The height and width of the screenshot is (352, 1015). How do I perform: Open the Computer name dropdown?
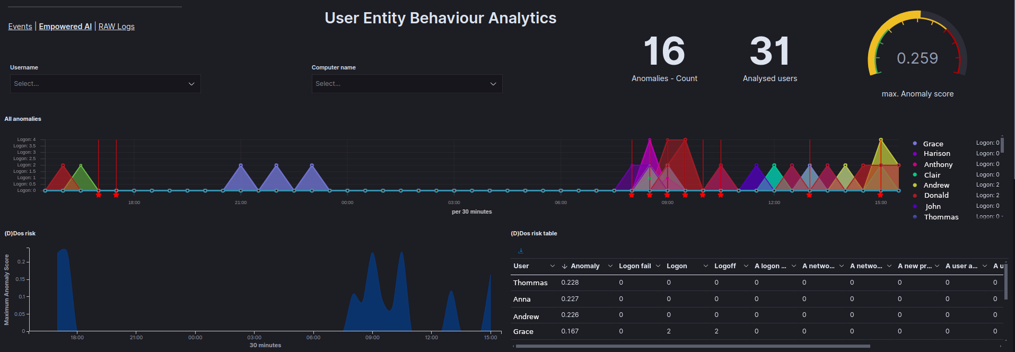tap(407, 84)
